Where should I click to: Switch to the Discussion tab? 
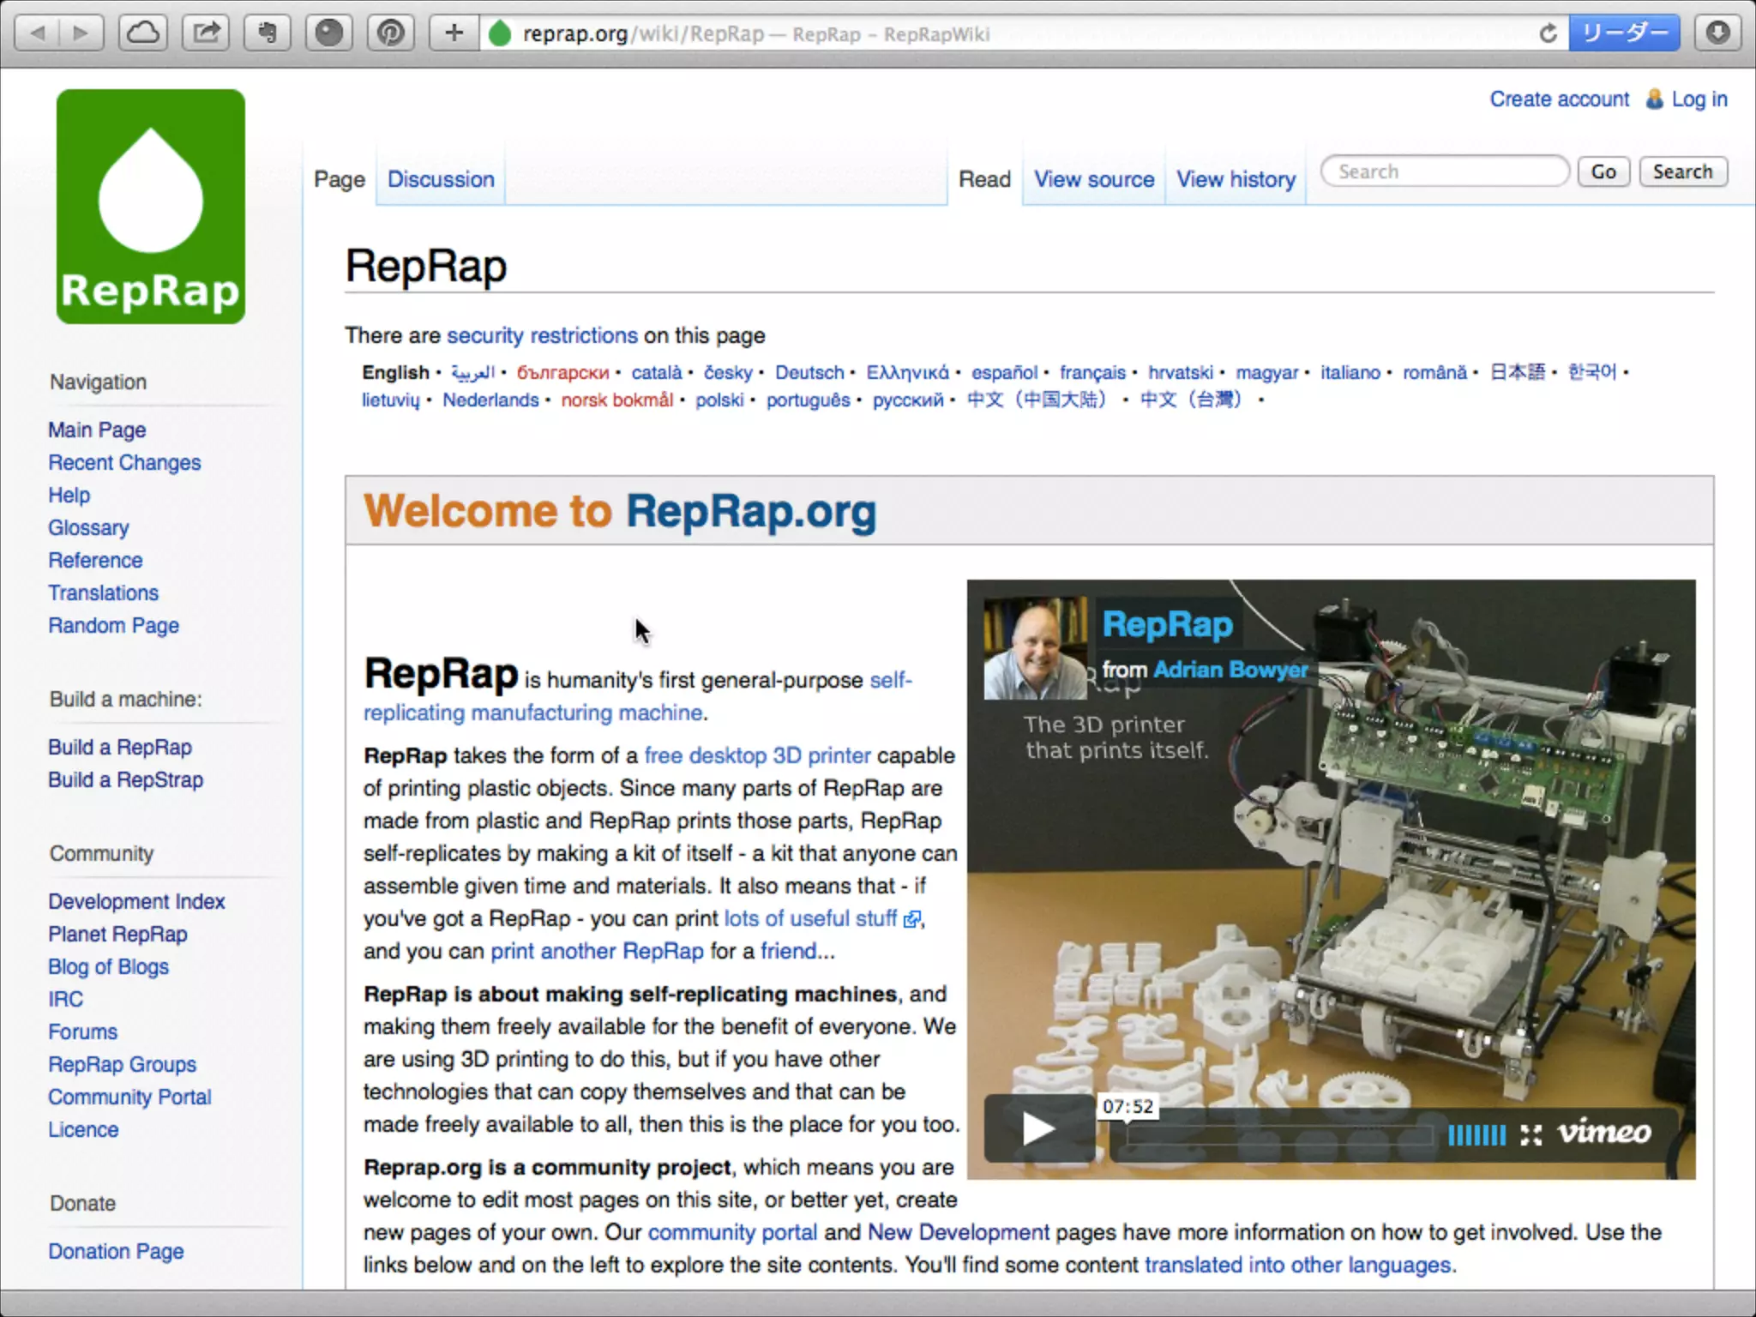pyautogui.click(x=441, y=179)
